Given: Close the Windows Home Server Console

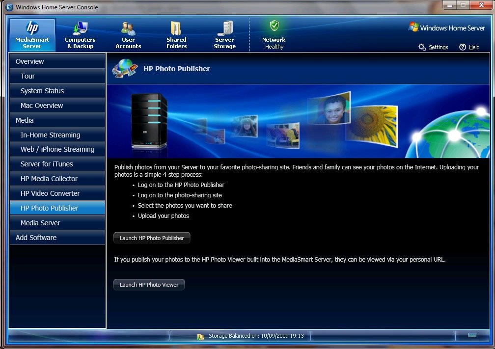Looking at the screenshot, I should [x=481, y=5].
